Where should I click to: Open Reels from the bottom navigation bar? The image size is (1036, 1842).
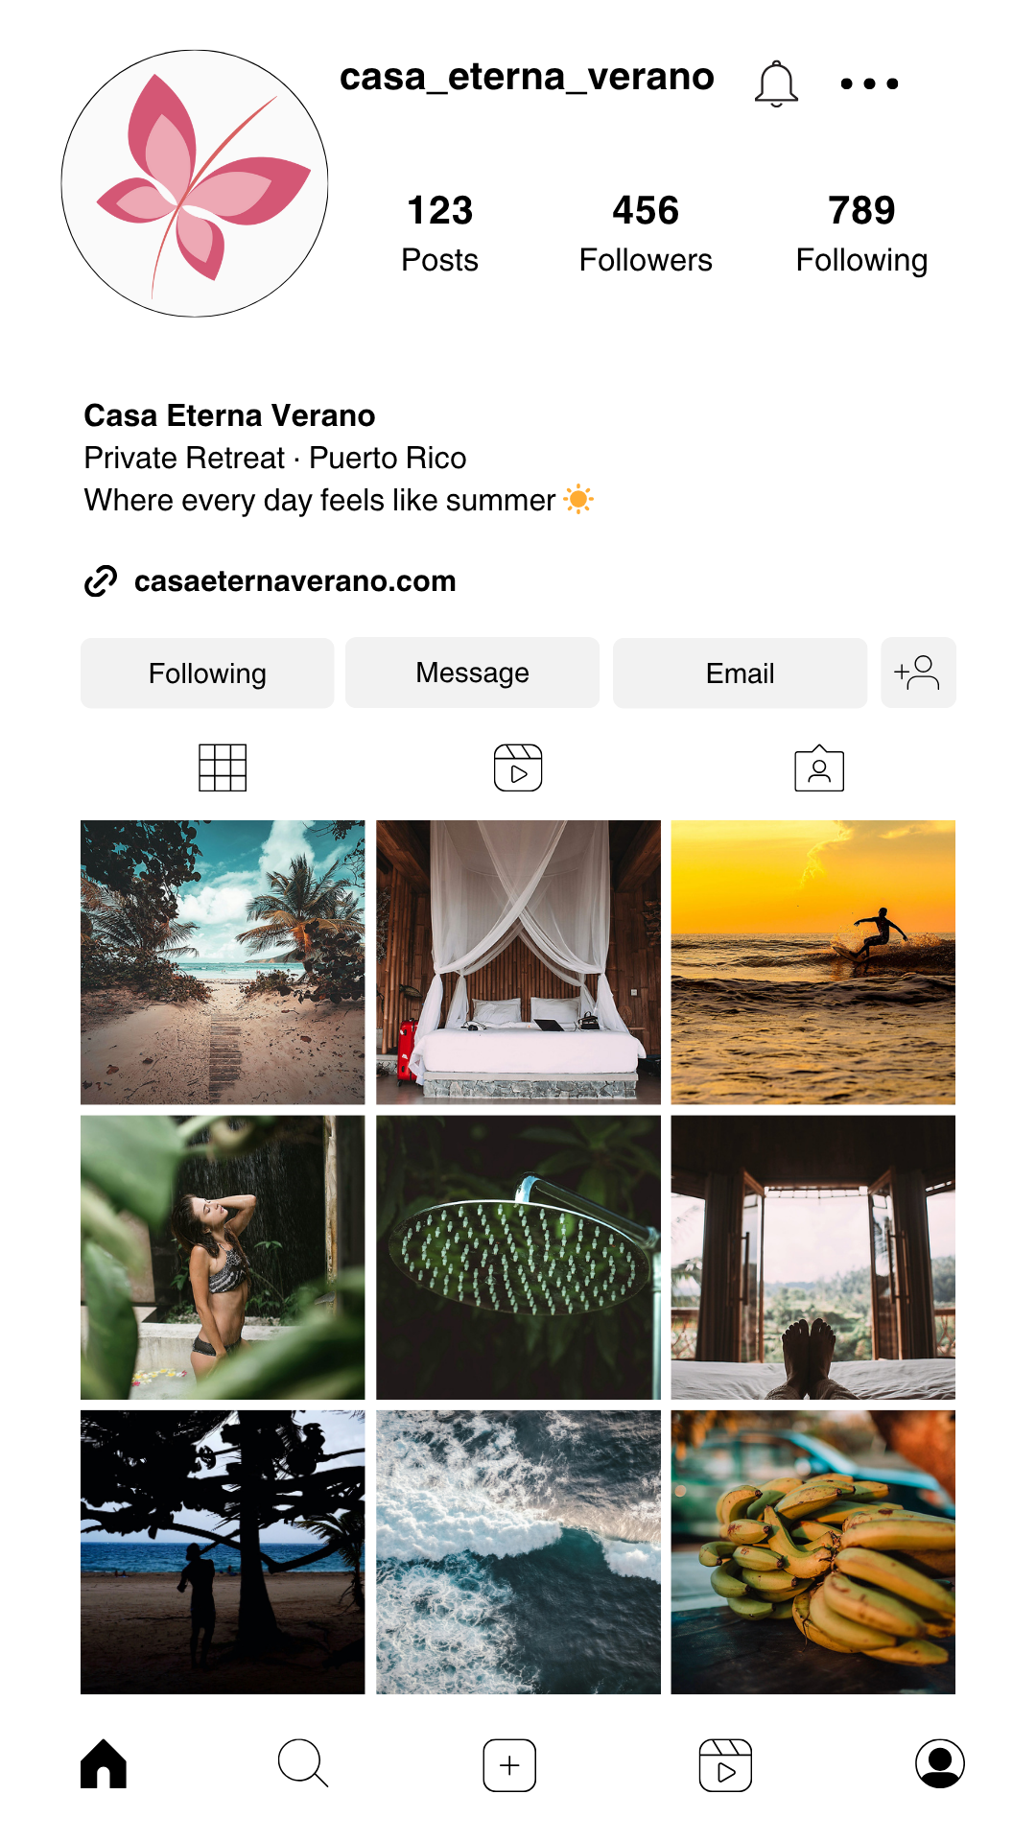click(x=725, y=1765)
